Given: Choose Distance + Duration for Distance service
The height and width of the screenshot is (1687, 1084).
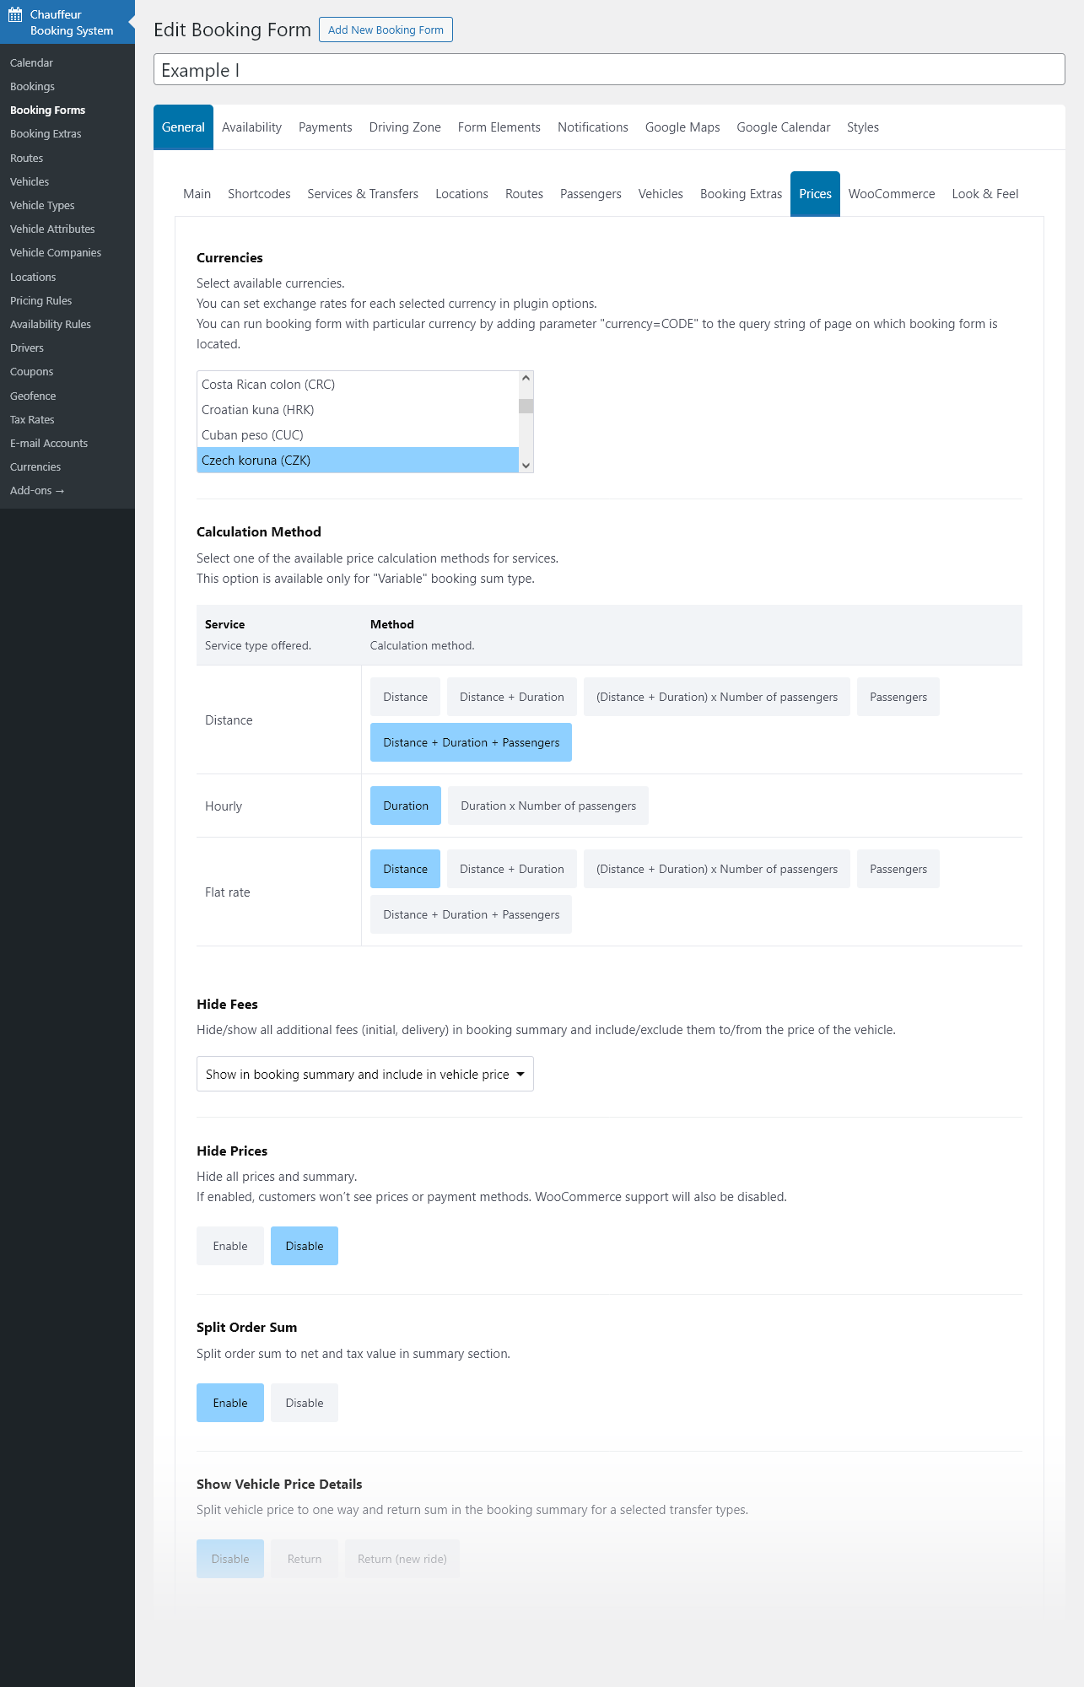Looking at the screenshot, I should pyautogui.click(x=511, y=697).
